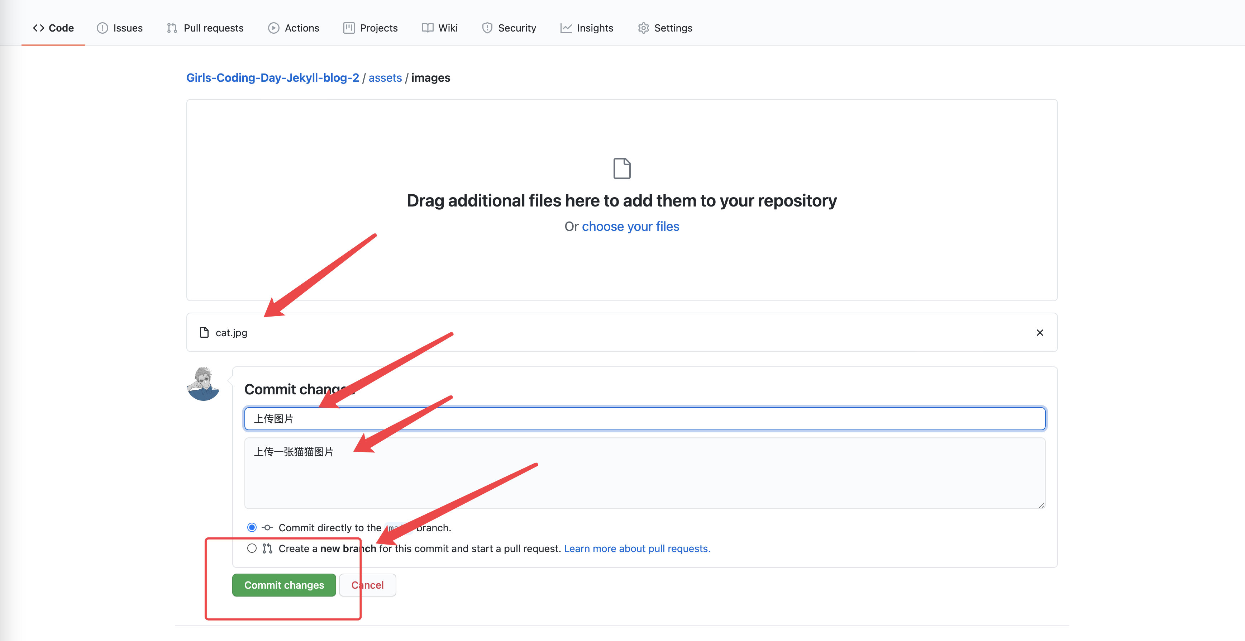
Task: Select Create a new branch option
Action: click(x=252, y=548)
